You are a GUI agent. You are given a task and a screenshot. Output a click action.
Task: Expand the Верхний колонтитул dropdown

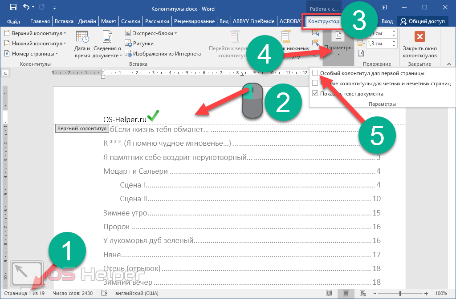[x=35, y=33]
